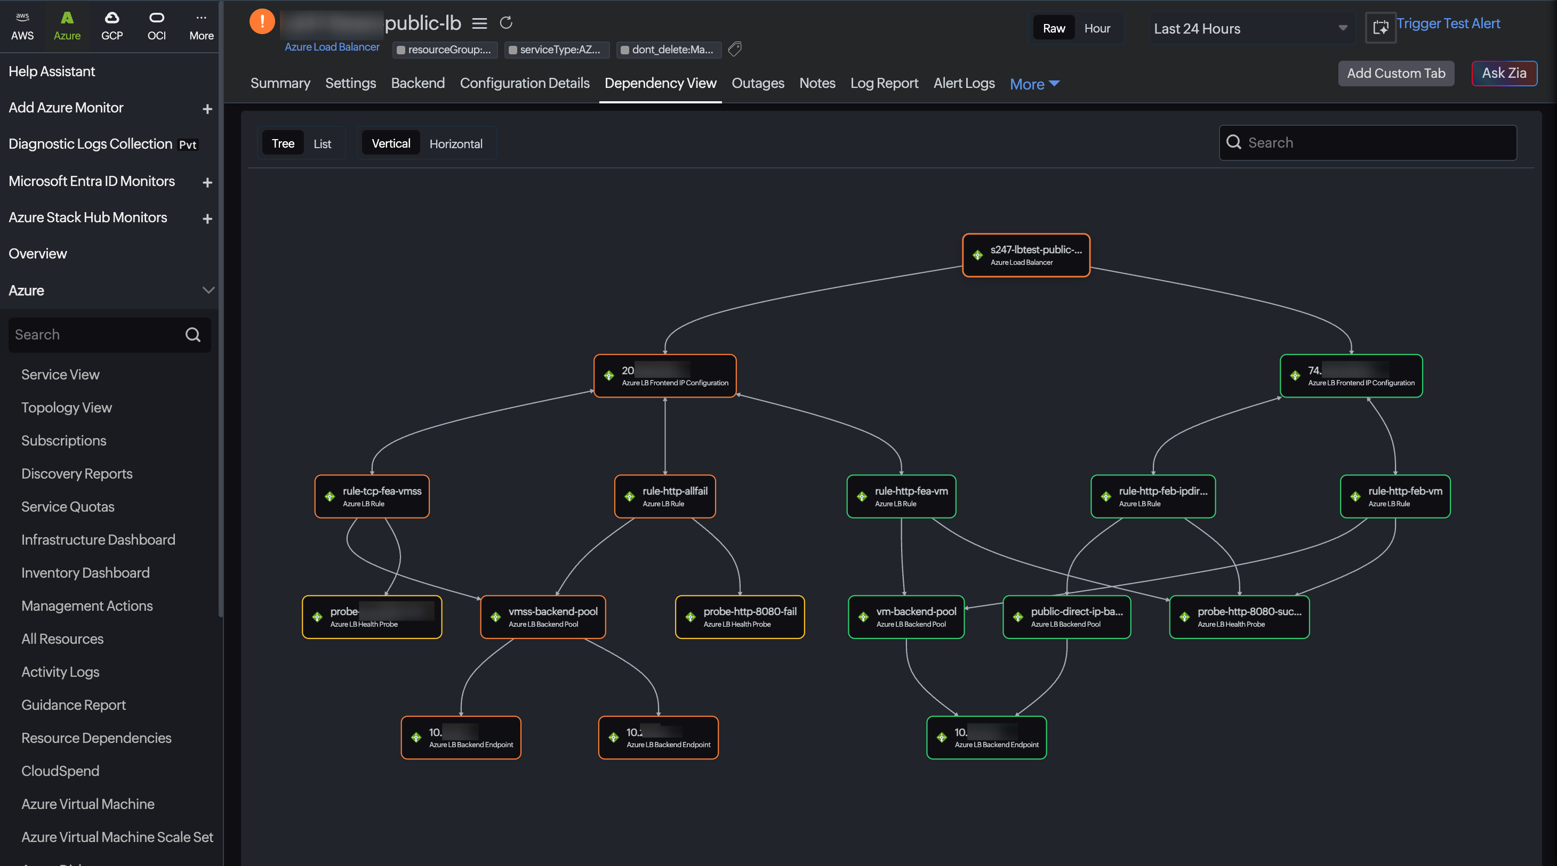Click the Azure Load Balancer link
Screen dimensions: 1557x866
pos(332,47)
